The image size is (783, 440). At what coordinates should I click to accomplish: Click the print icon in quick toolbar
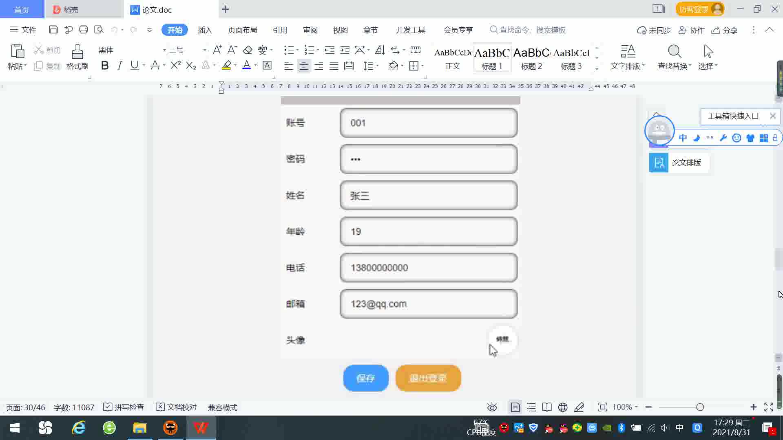coord(84,30)
